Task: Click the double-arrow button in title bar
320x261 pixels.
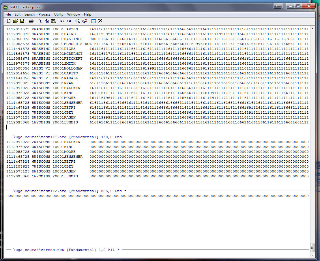Action: [x=278, y=6]
